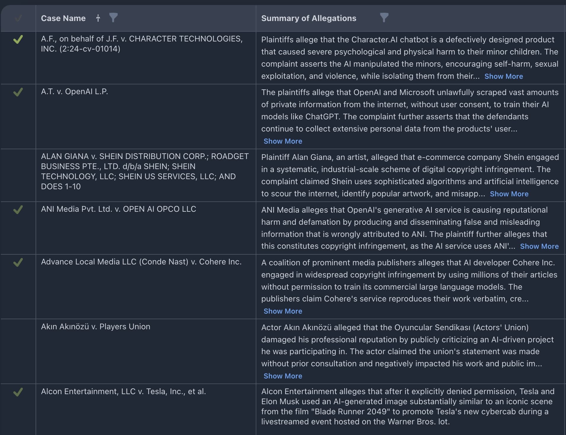
Task: Click the Case Name column header
Action: (63, 18)
